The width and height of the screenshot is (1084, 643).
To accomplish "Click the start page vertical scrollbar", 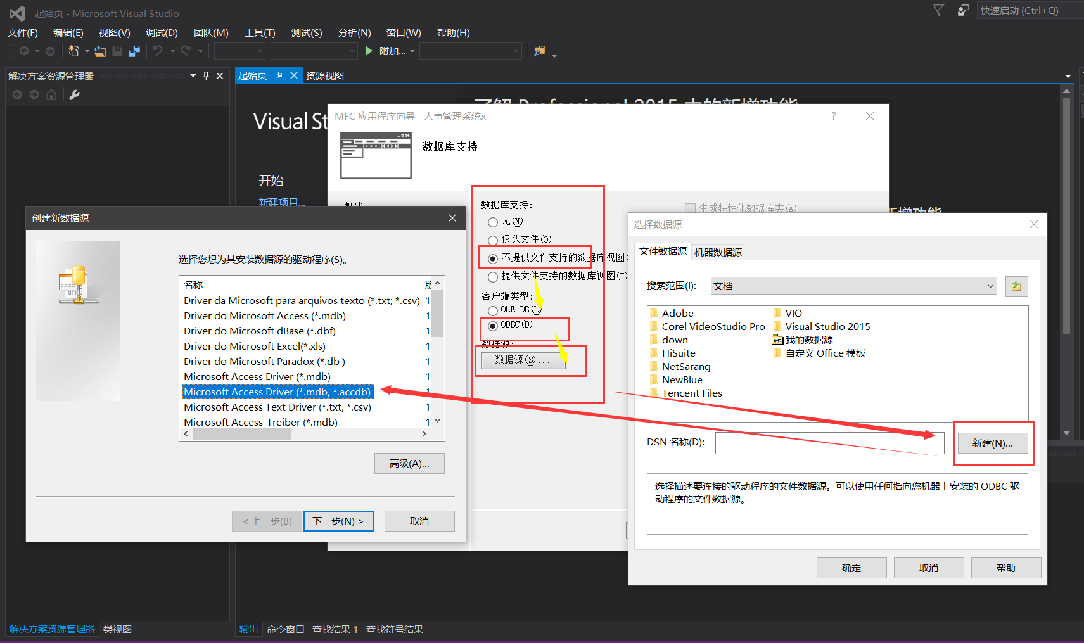I will tap(1066, 215).
